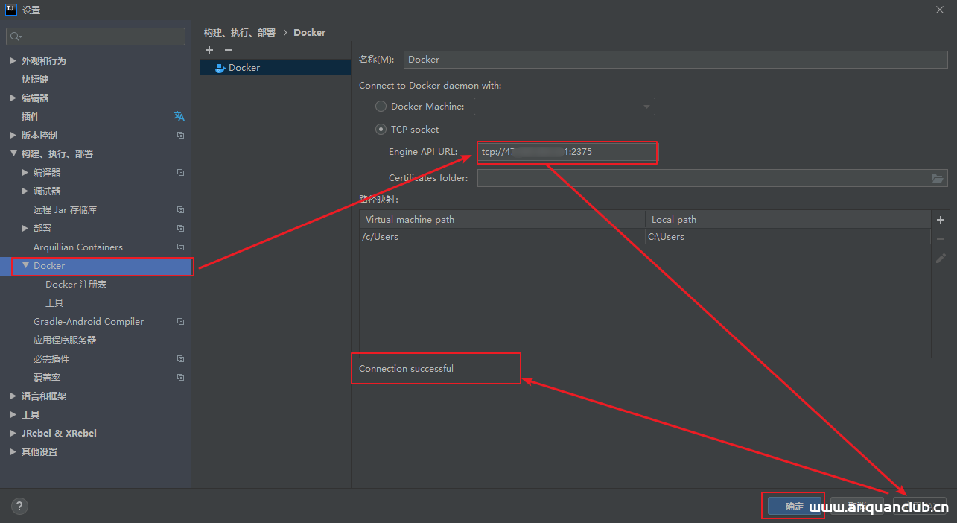Select Gradle-Android Compiler in settings tree
Viewport: 957px width, 523px height.
89,322
